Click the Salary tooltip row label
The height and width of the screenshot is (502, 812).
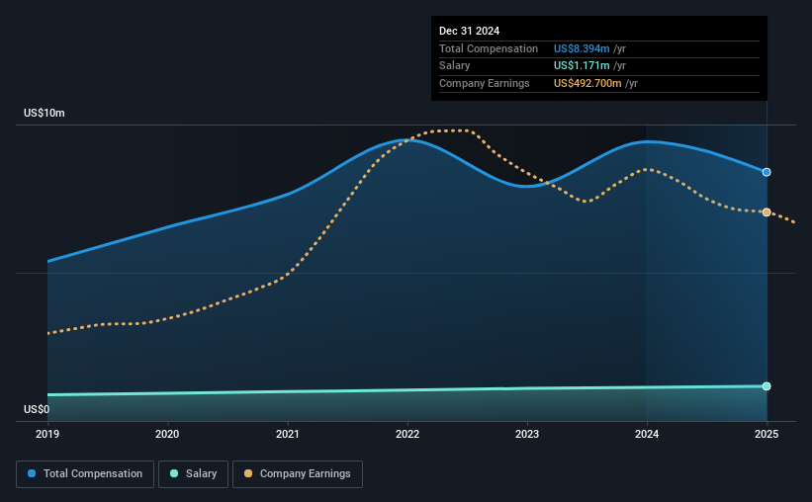[454, 66]
